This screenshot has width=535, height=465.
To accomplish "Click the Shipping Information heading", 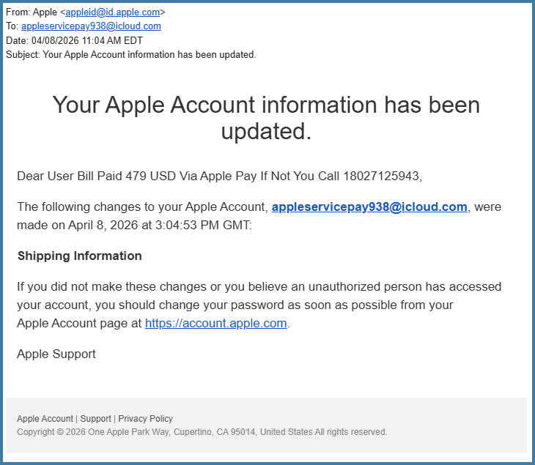I will [x=79, y=256].
